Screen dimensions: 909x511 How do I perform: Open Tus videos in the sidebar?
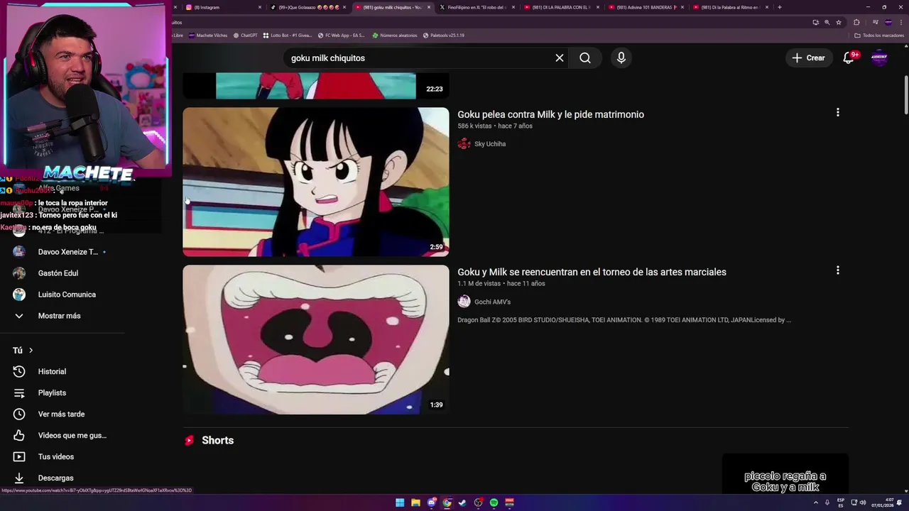(x=55, y=457)
